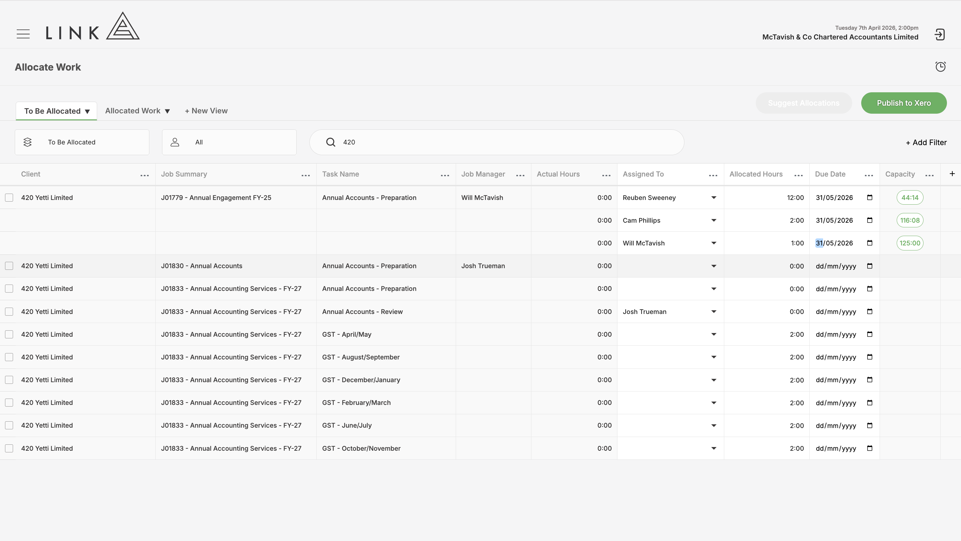961x541 pixels.
Task: Expand Assigned To dropdown for Will McTavish row
Action: coord(713,243)
